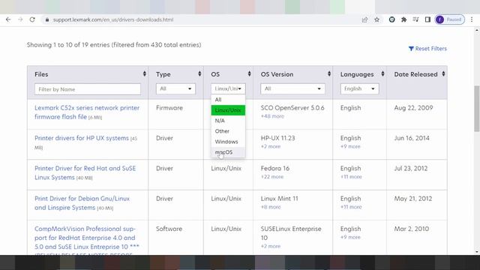Select Windows in the OS dropdown list

click(228, 142)
